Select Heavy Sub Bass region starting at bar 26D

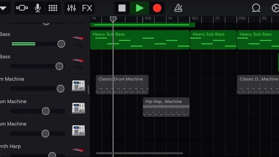(258, 40)
